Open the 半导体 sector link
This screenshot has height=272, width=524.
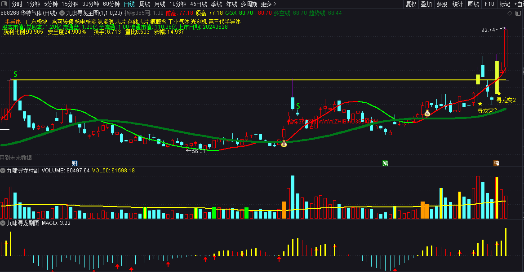point(13,22)
